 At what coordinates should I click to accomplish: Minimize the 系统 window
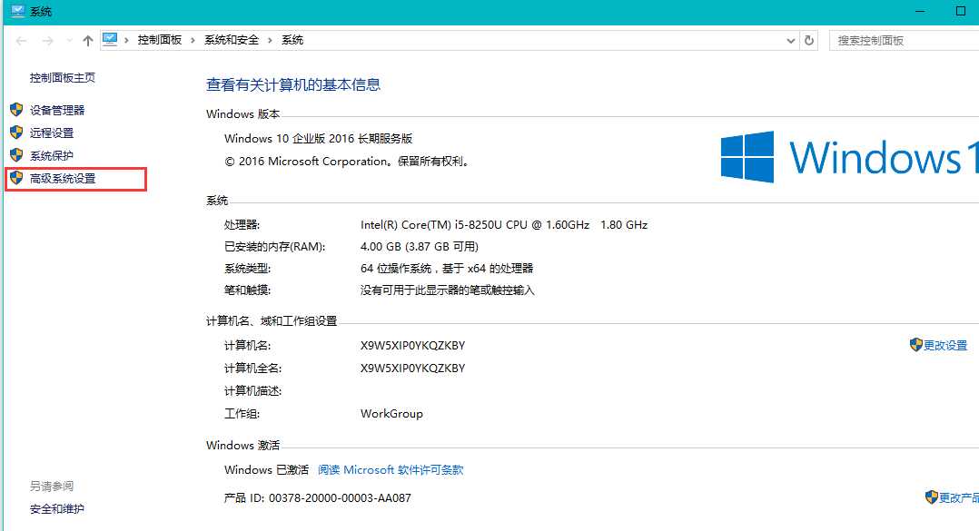920,11
